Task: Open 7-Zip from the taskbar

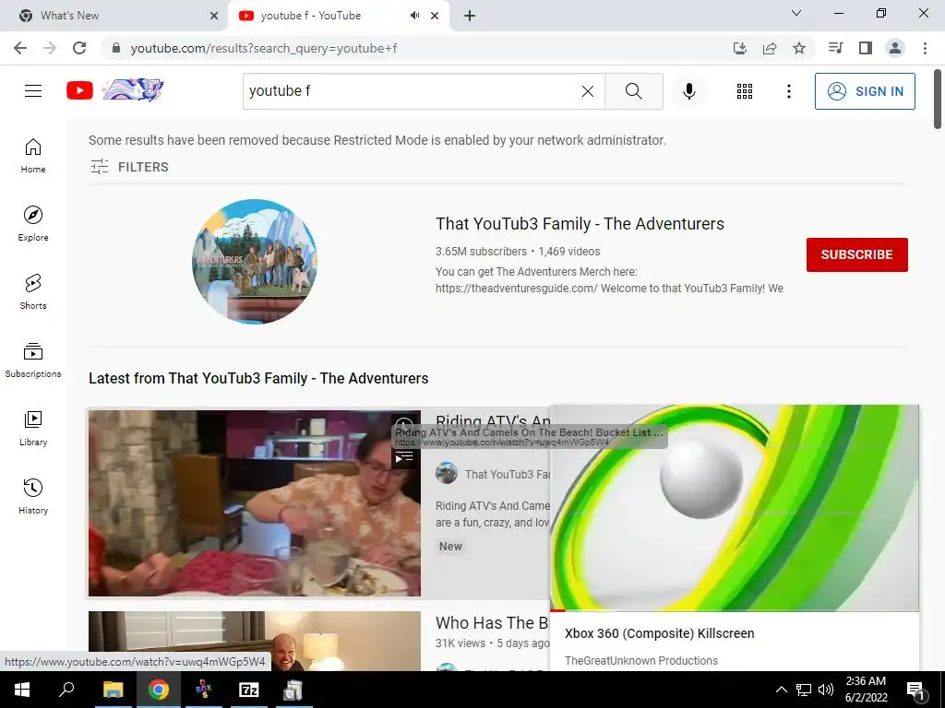Action: [249, 690]
